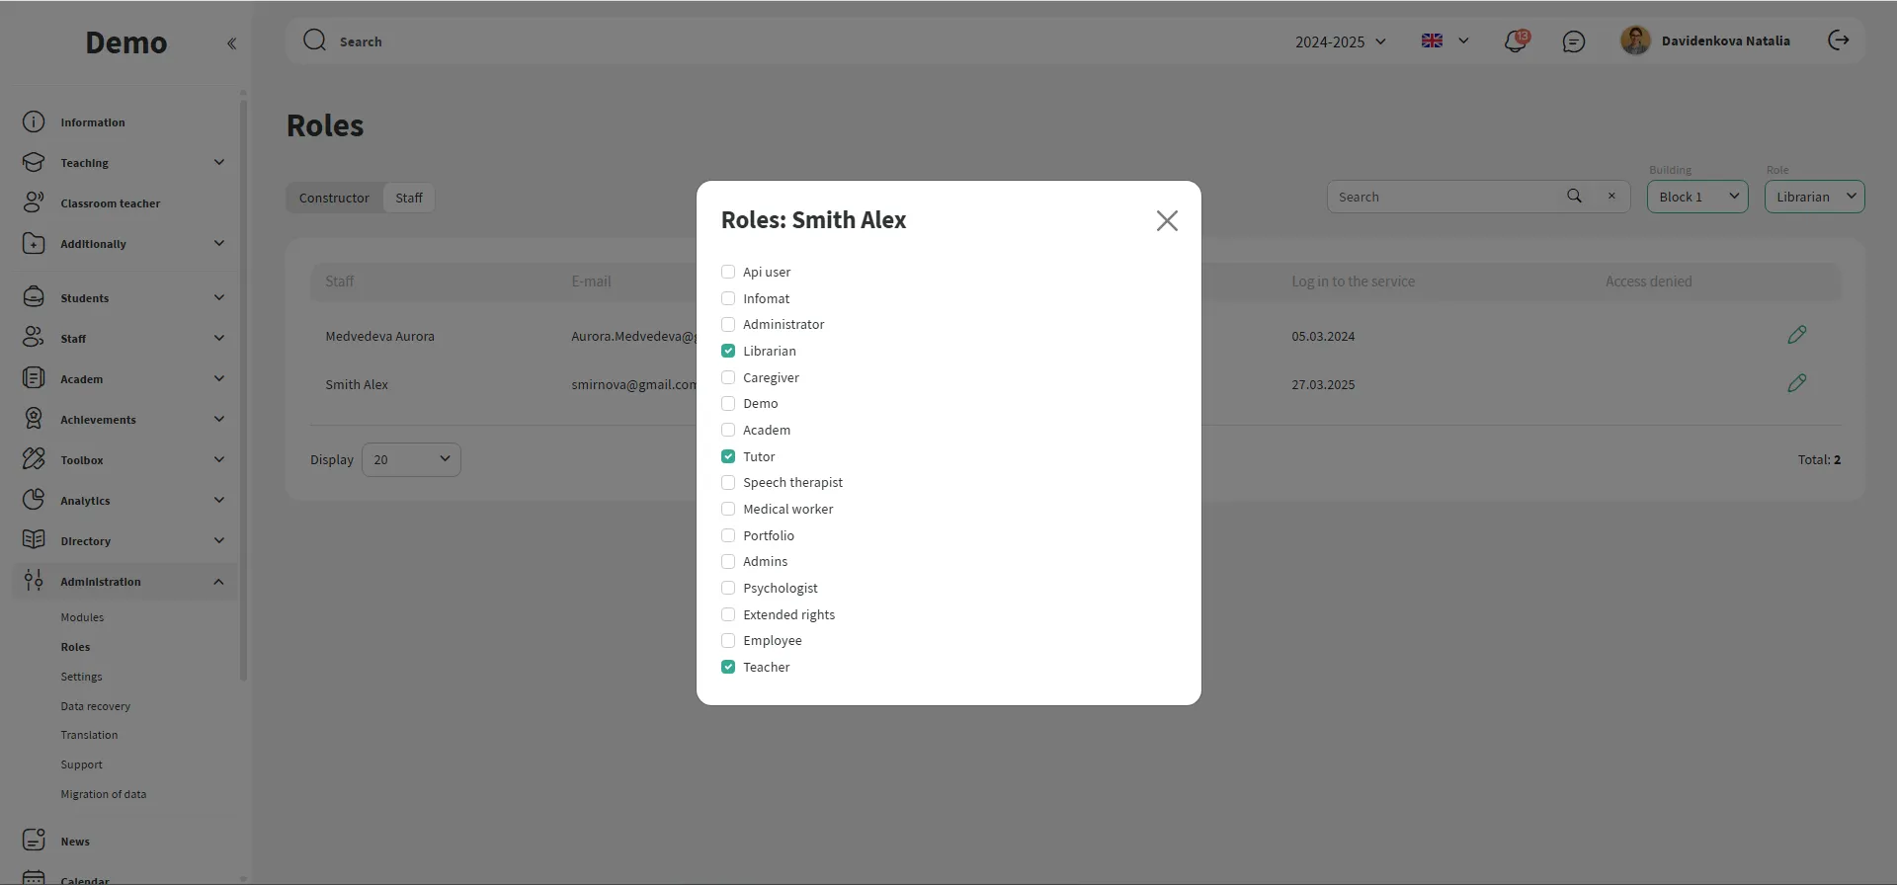
Task: Click the notifications bell icon
Action: coord(1515,41)
